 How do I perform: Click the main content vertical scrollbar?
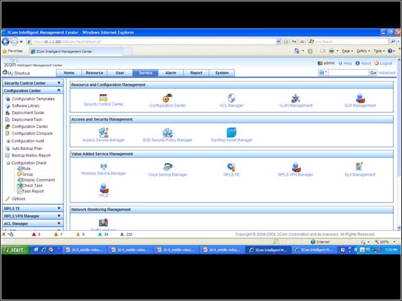[399, 118]
